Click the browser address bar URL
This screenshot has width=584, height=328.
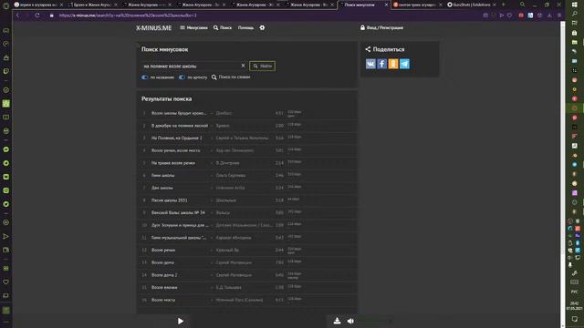[x=128, y=15]
